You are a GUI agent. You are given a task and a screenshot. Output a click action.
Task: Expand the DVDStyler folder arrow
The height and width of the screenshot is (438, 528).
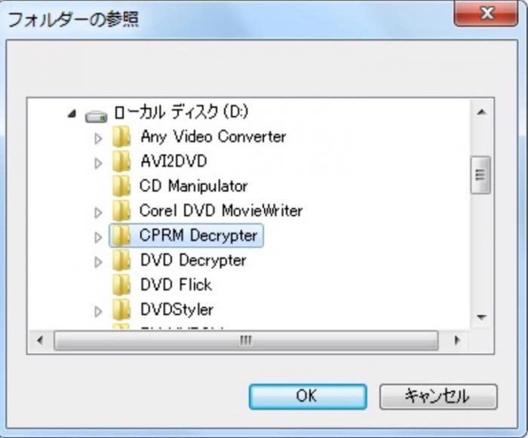[98, 311]
